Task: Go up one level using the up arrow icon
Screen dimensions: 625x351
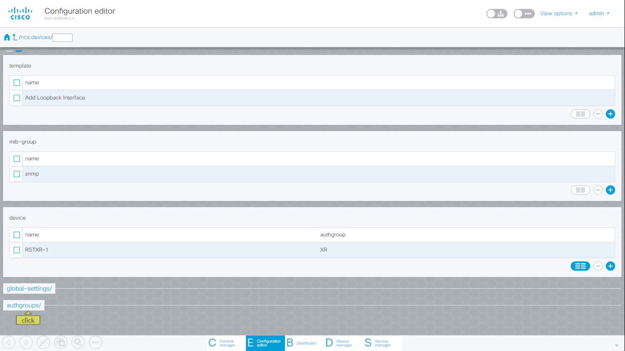Action: tap(14, 37)
